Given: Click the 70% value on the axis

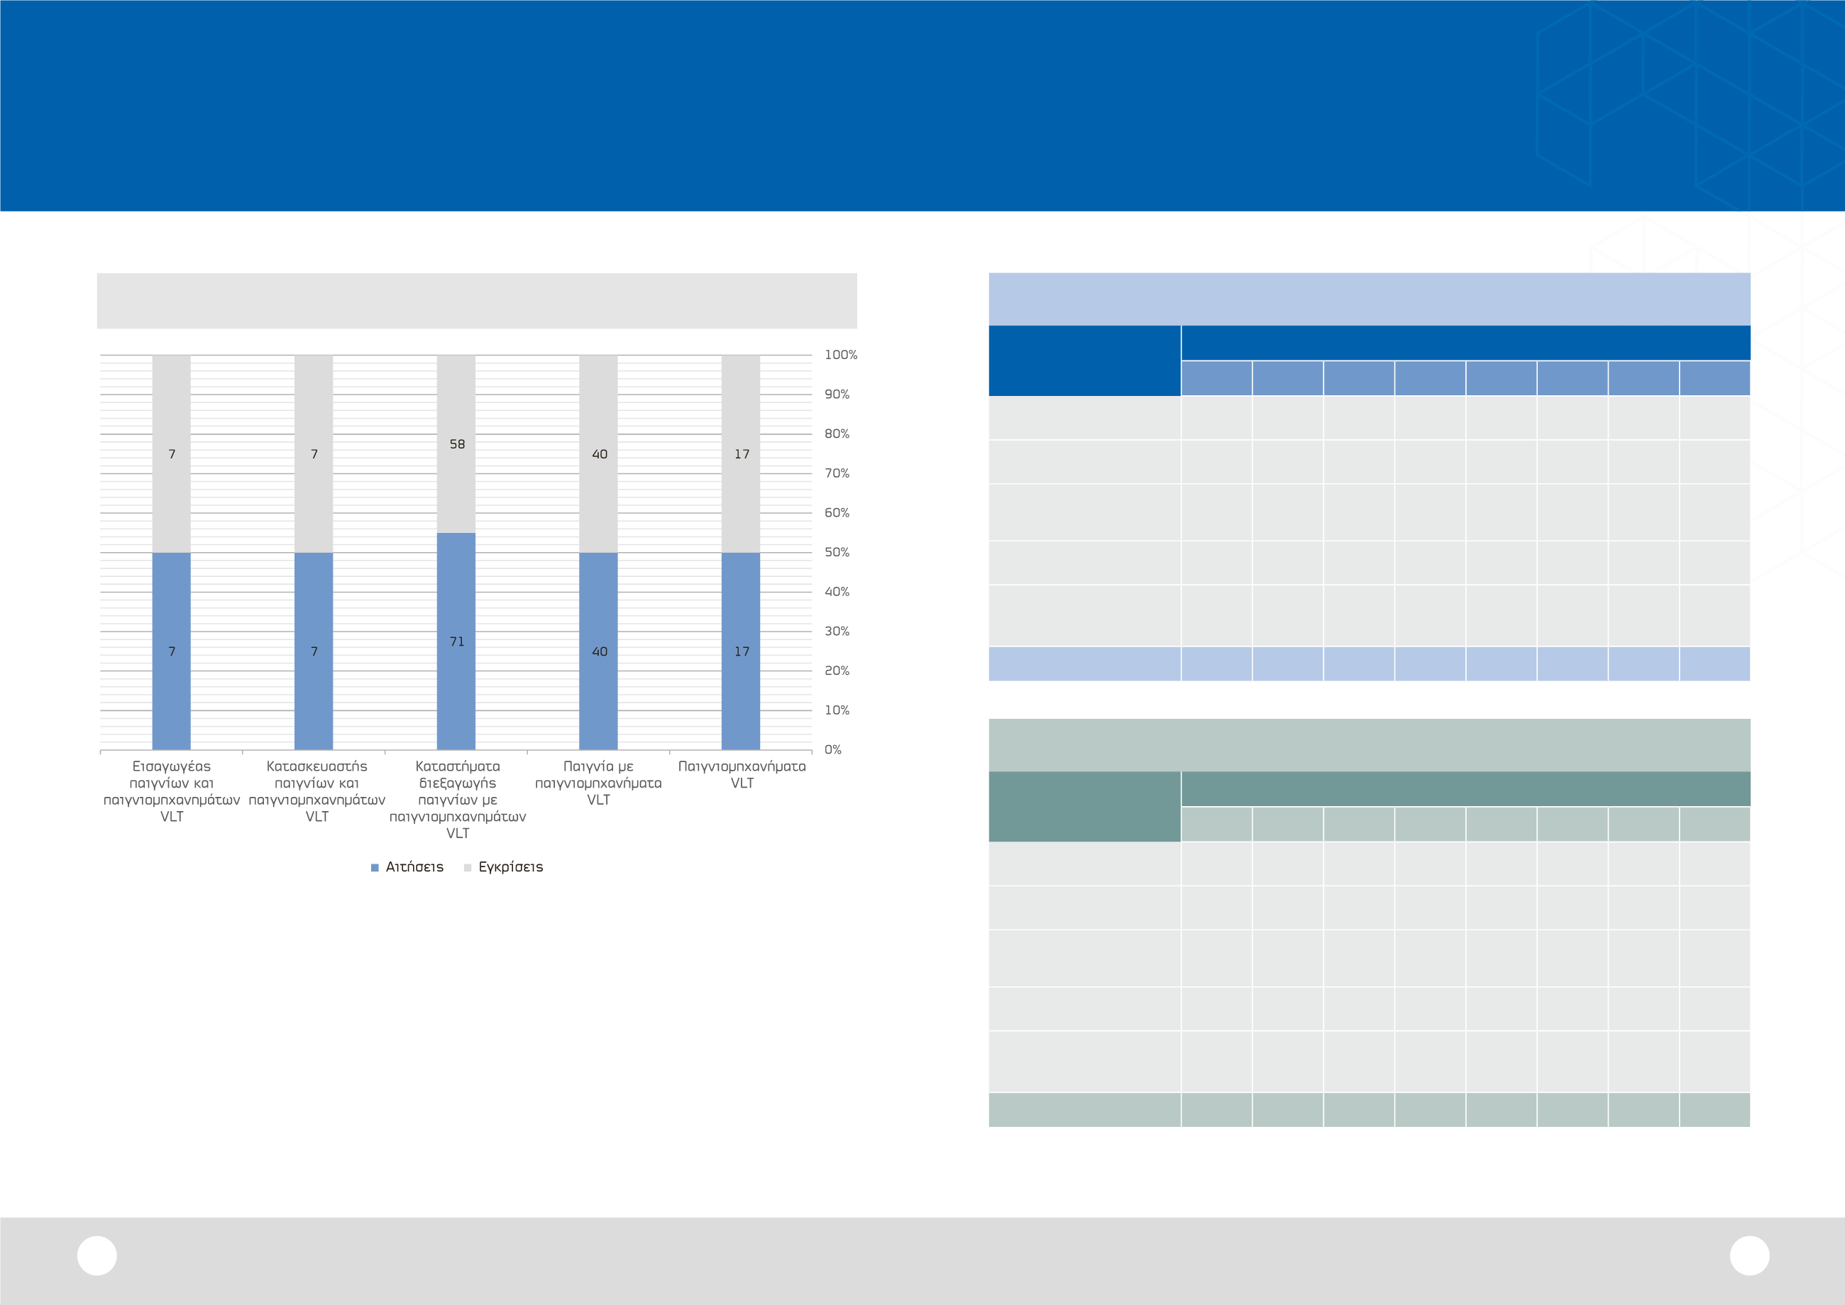Looking at the screenshot, I should (x=837, y=473).
